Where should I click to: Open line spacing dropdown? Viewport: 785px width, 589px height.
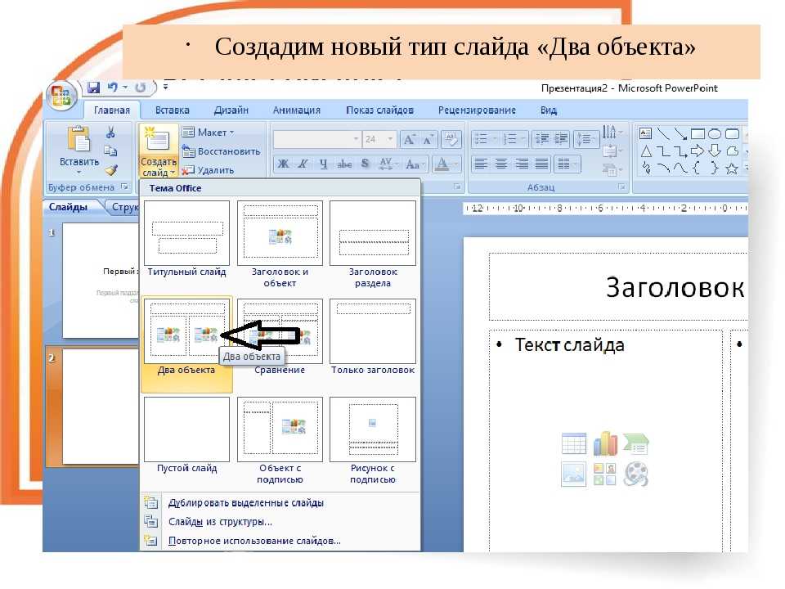click(585, 139)
